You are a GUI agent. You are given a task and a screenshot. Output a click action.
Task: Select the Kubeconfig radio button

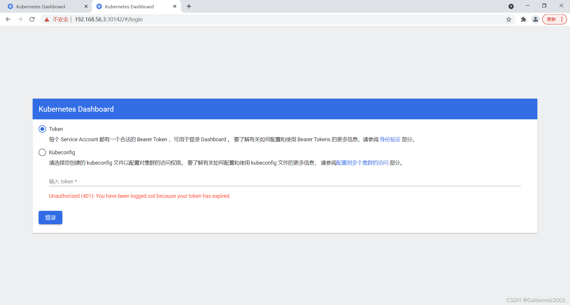pos(42,152)
